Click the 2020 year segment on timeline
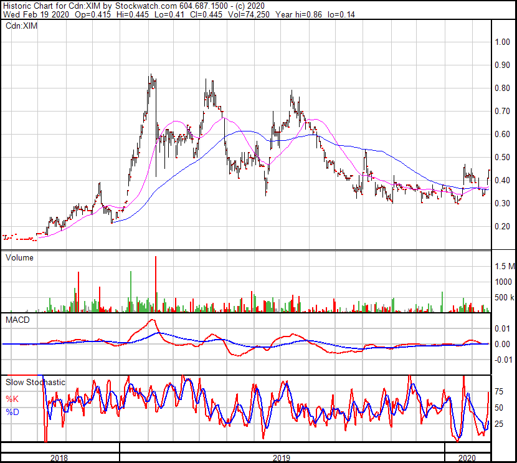This screenshot has width=517, height=463. point(468,458)
